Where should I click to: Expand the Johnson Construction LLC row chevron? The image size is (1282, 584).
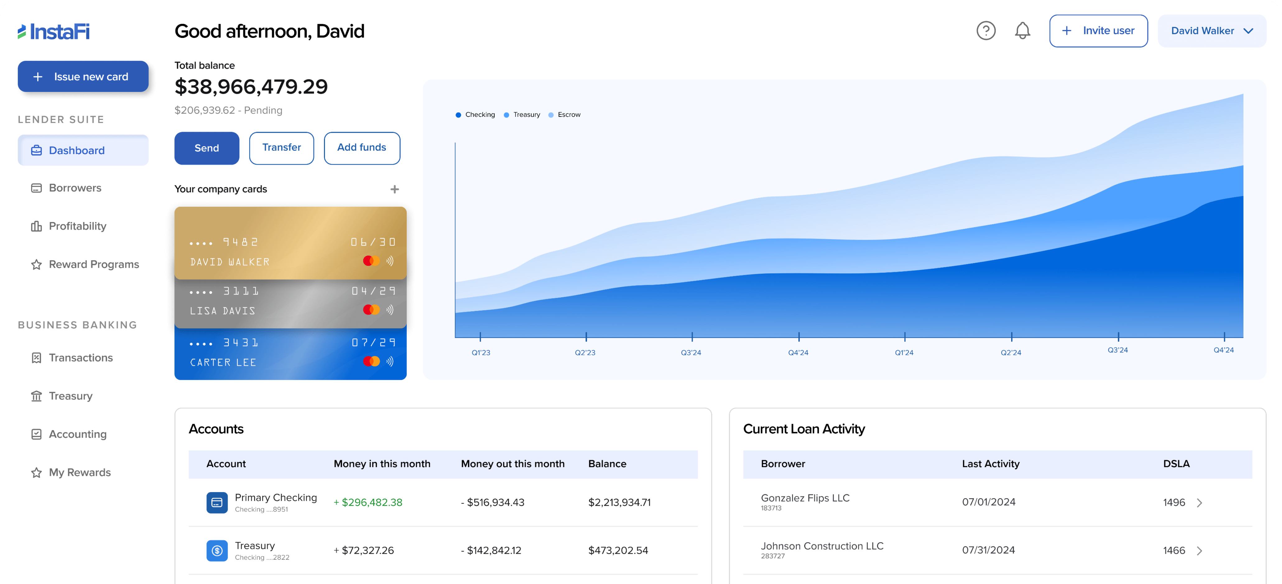click(x=1199, y=551)
